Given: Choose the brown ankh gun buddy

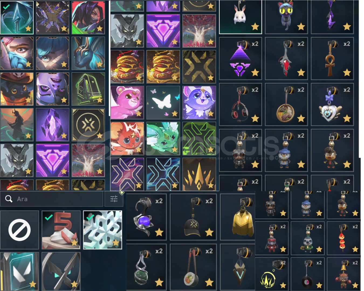Looking at the screenshot, I should click(x=332, y=58).
